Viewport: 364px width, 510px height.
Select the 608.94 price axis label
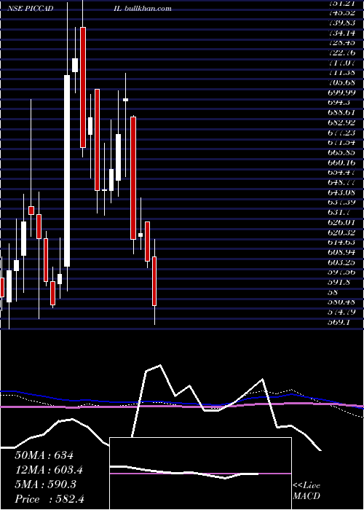coord(341,252)
